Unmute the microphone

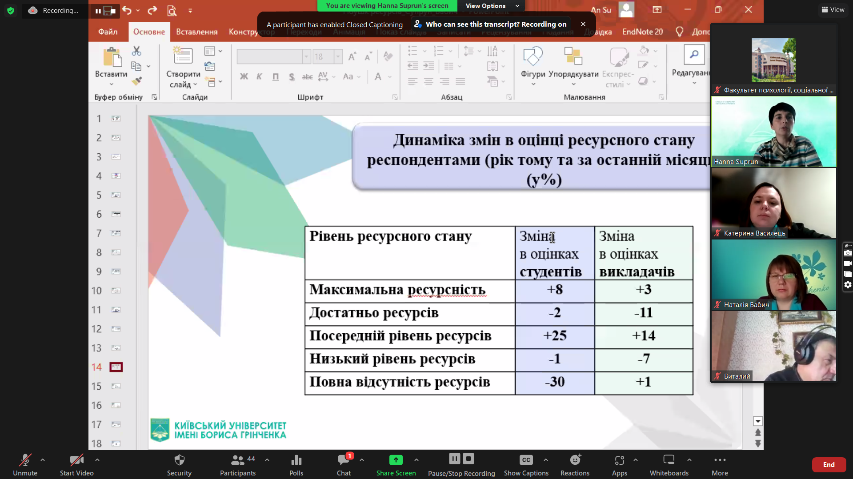click(25, 464)
